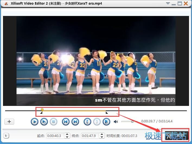192x144 pixels.
Task: Click the Xilisoft app logo icon
Action: click(6, 4)
